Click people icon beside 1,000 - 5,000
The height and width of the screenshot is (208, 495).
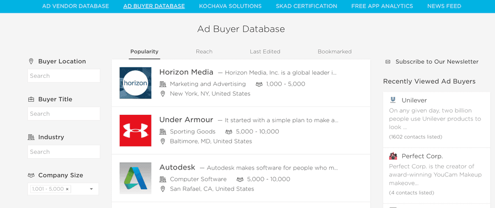click(x=259, y=84)
